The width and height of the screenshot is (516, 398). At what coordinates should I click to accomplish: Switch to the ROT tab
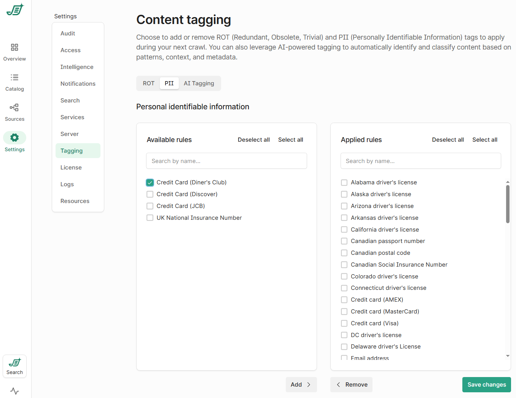[148, 83]
